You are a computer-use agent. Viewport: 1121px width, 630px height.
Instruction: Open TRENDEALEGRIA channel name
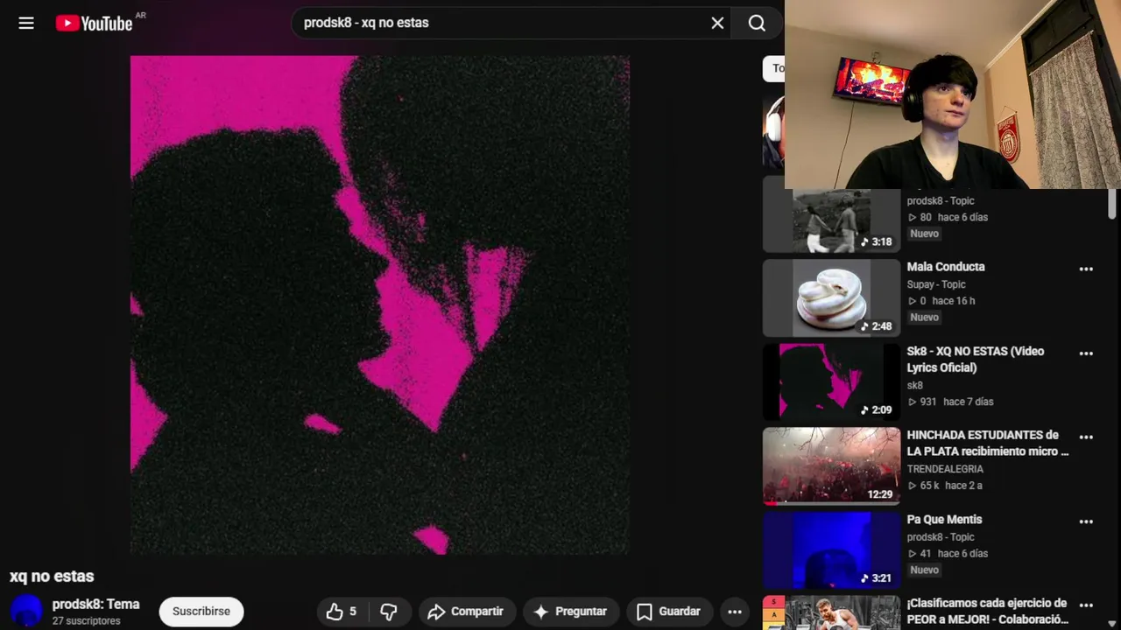click(945, 469)
